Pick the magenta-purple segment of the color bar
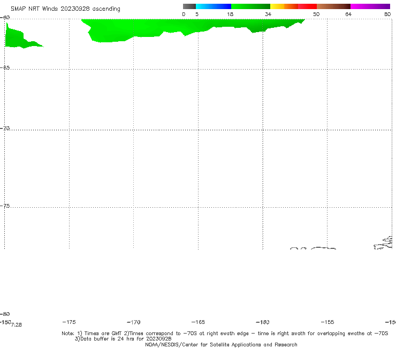The image size is (396, 348). (x=370, y=6)
